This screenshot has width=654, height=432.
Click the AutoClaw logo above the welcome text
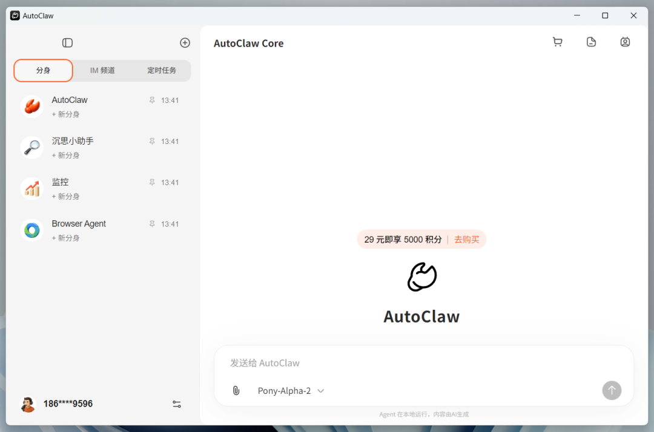pyautogui.click(x=421, y=277)
